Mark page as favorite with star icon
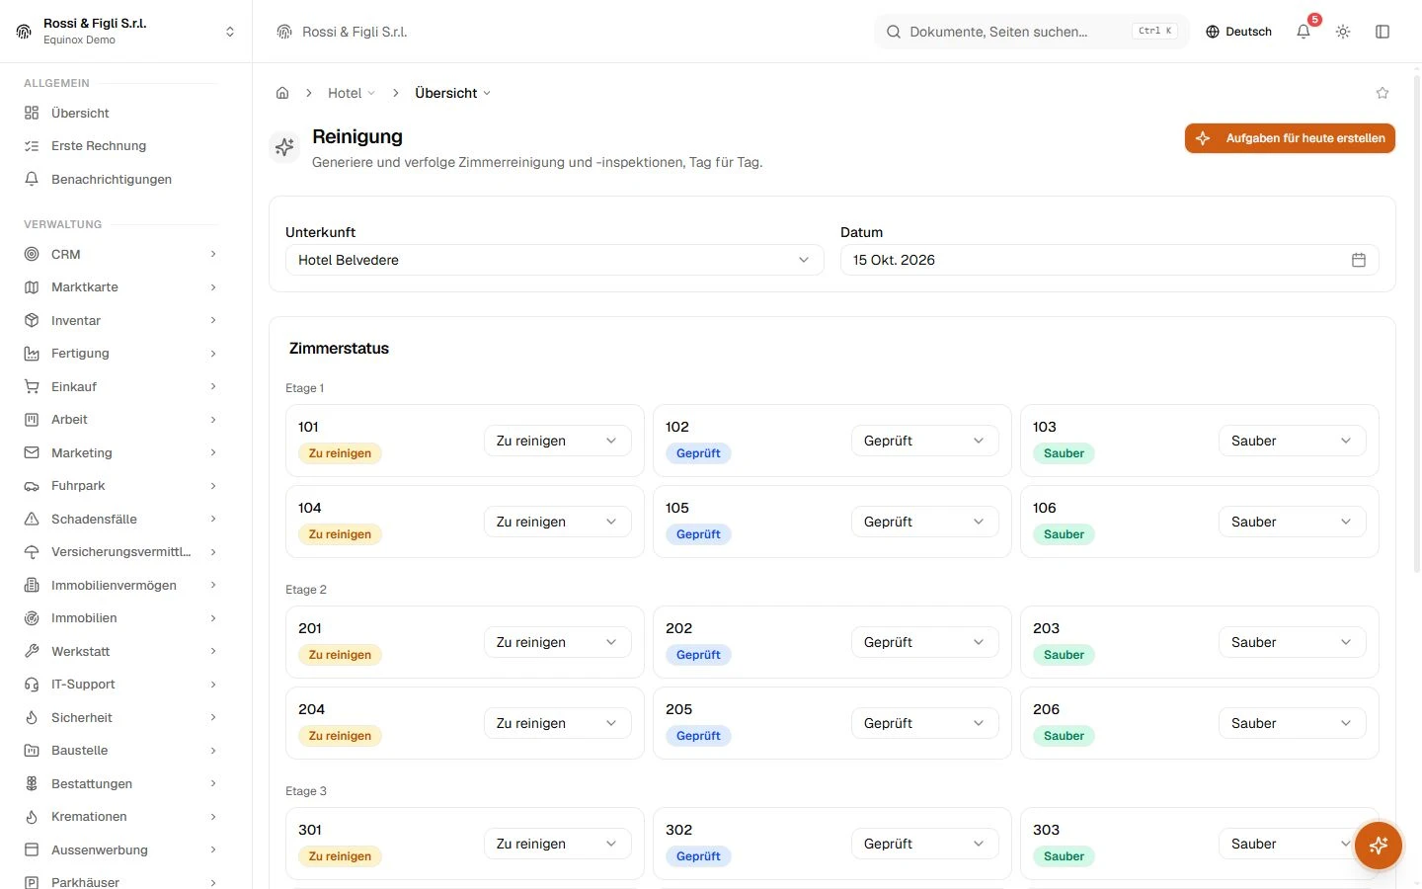The image size is (1422, 889). coord(1382,93)
